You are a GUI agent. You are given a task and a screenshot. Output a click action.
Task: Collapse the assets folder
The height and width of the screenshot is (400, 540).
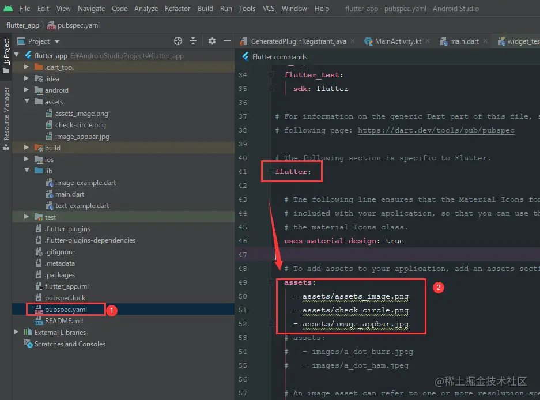coord(27,101)
